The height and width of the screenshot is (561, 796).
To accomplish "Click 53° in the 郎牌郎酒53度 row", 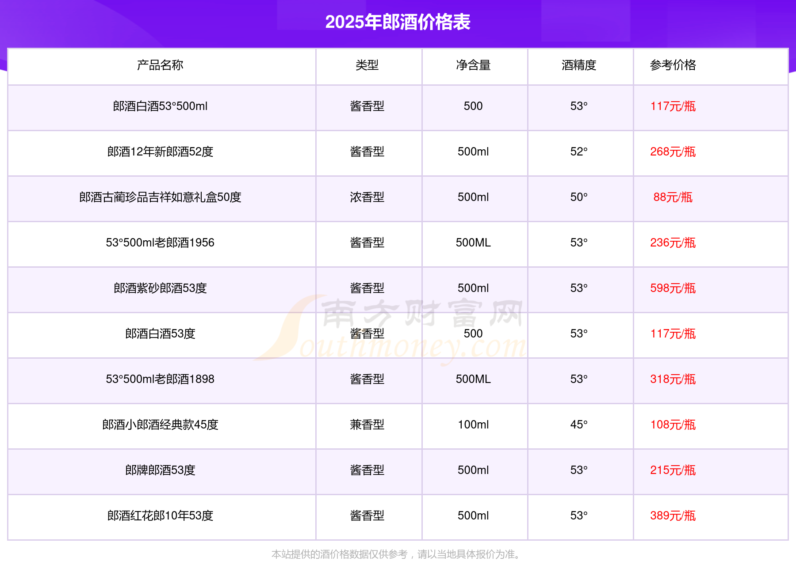I will pos(579,470).
